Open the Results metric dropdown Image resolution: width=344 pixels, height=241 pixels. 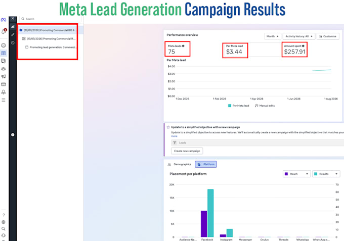(326, 174)
